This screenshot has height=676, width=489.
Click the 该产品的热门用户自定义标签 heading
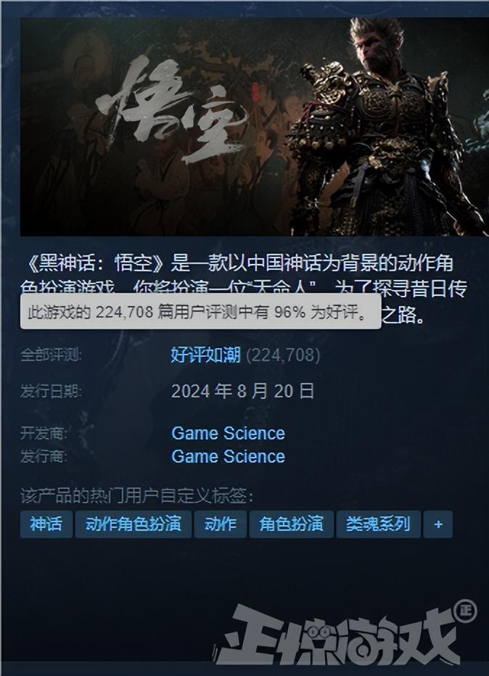click(137, 496)
